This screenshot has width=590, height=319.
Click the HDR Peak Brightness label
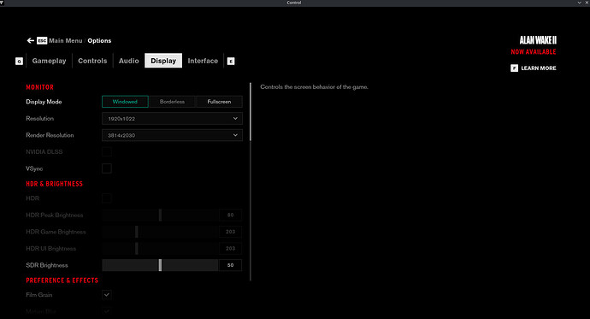click(x=55, y=216)
